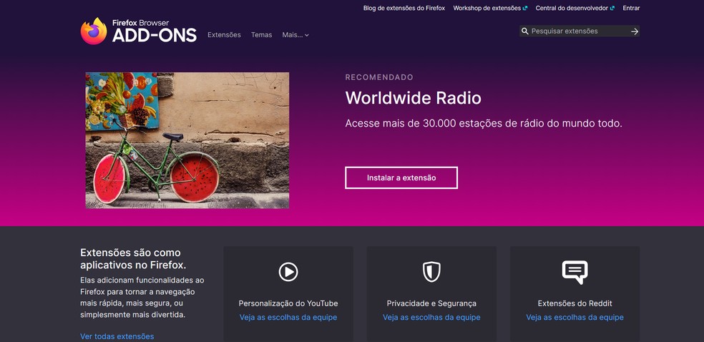Submit search with the arrow icon
The width and height of the screenshot is (704, 342).
(x=635, y=31)
